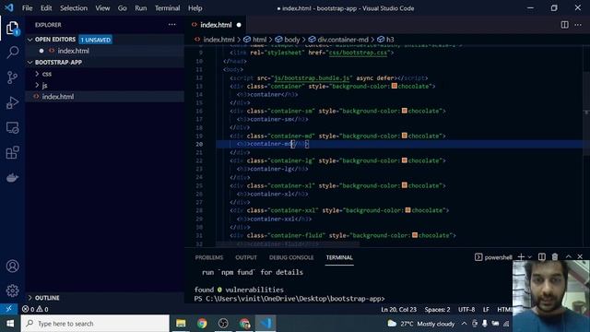Click the Windows Start button
This screenshot has width=590, height=332.
[10, 324]
